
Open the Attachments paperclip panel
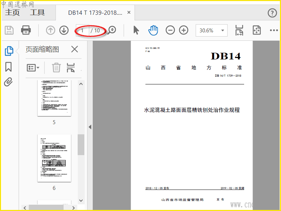click(x=8, y=82)
